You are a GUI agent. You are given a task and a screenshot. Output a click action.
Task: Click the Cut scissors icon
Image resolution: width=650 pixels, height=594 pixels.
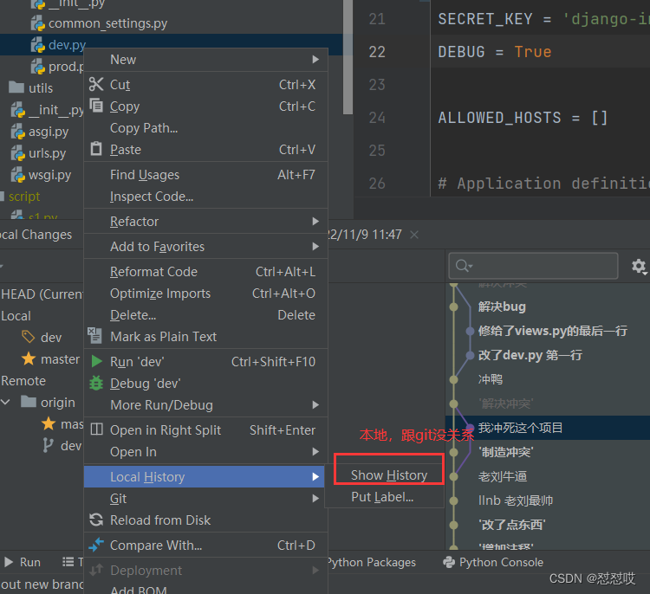pyautogui.click(x=96, y=85)
